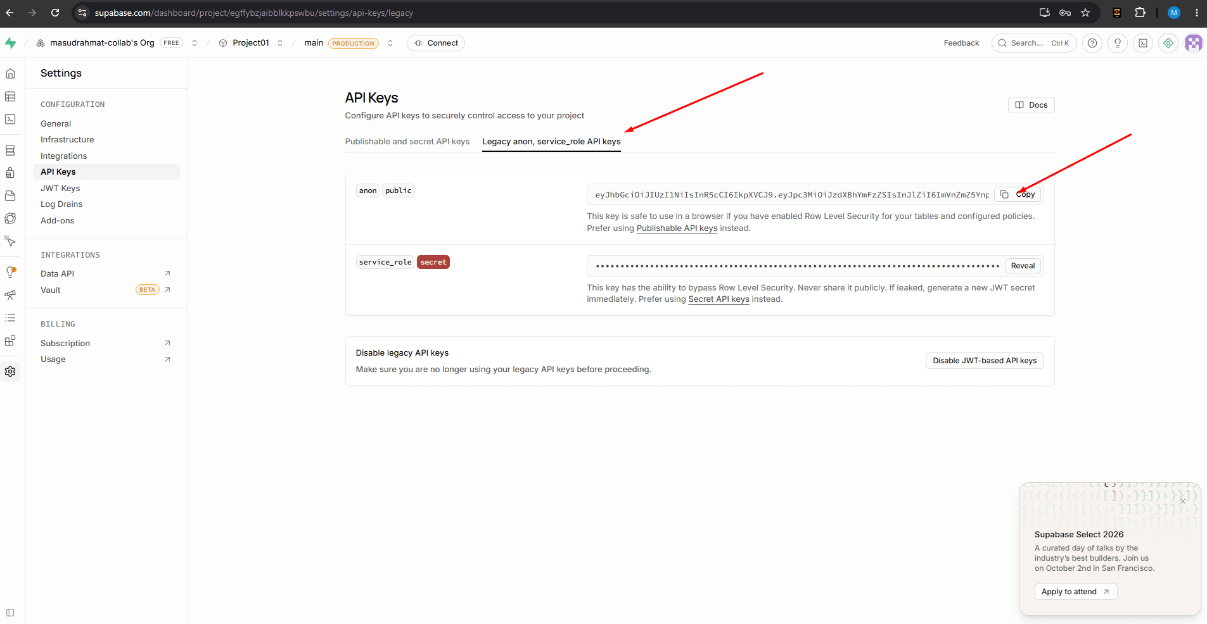This screenshot has height=624, width=1207.
Task: Open the inline SQL editor header icon
Action: tap(1143, 43)
